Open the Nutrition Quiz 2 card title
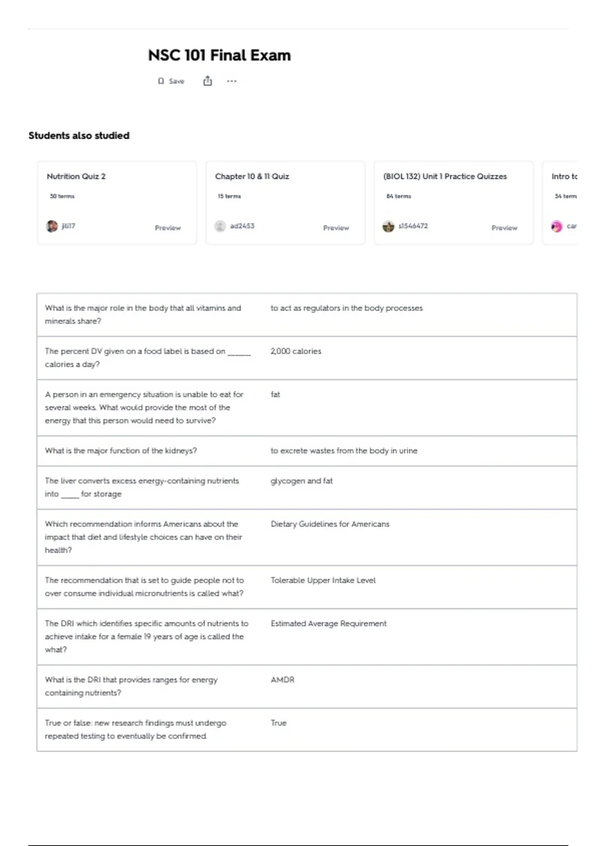The height and width of the screenshot is (846, 597). [x=76, y=176]
